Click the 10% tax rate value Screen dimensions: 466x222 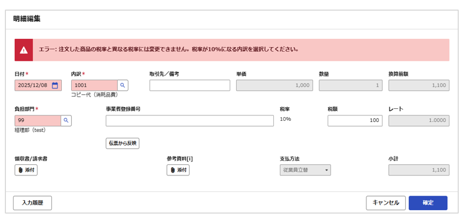[285, 119]
